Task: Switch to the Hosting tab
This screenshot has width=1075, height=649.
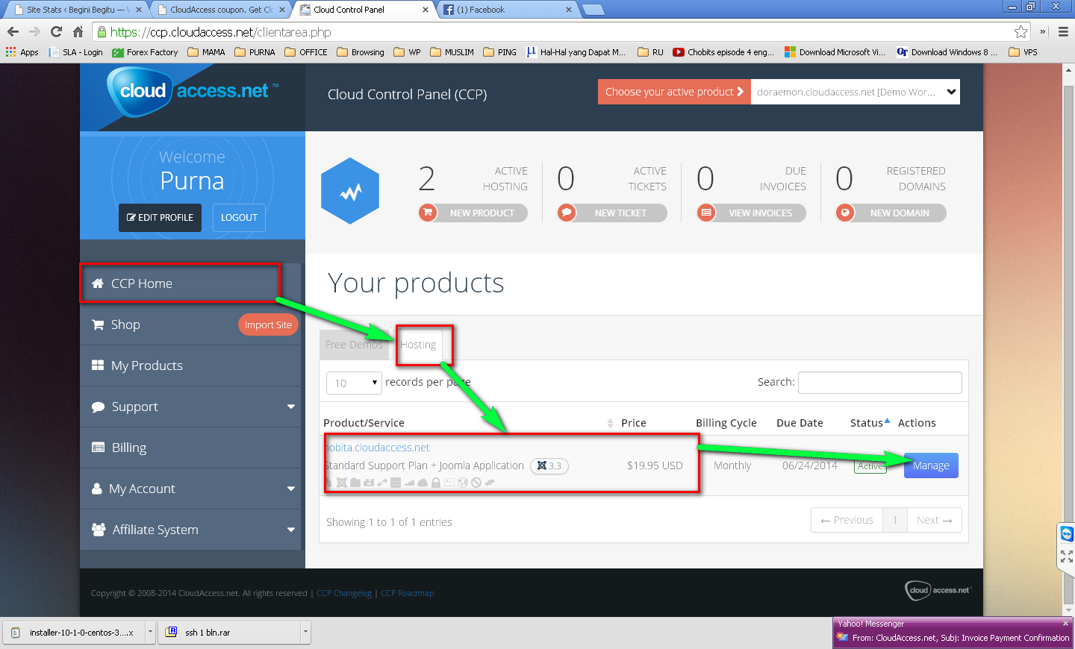Action: click(x=418, y=345)
